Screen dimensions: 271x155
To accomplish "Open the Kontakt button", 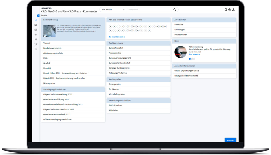I will [230, 140].
